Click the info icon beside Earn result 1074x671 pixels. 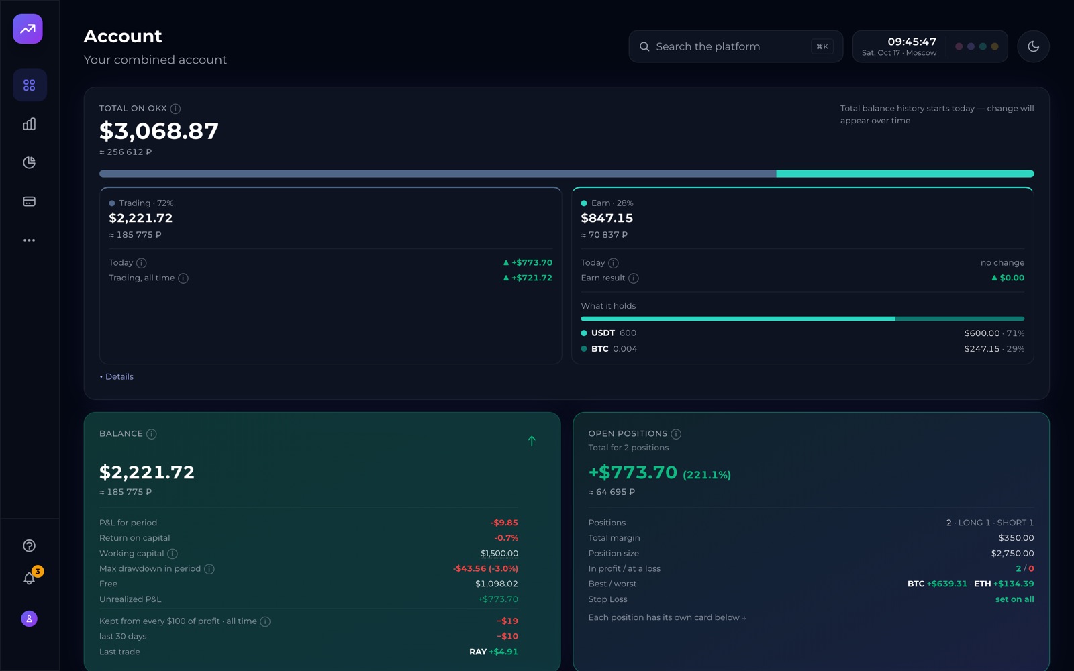point(634,278)
